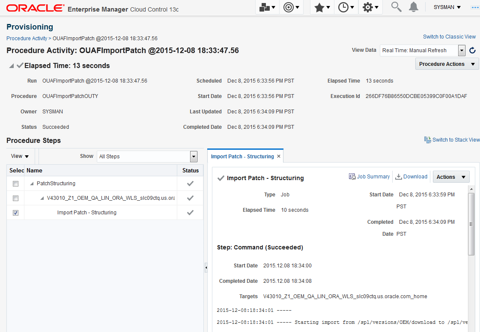Collapse the left pane using splitter arrow
Image resolution: width=480 pixels, height=332 pixels.
click(206, 268)
